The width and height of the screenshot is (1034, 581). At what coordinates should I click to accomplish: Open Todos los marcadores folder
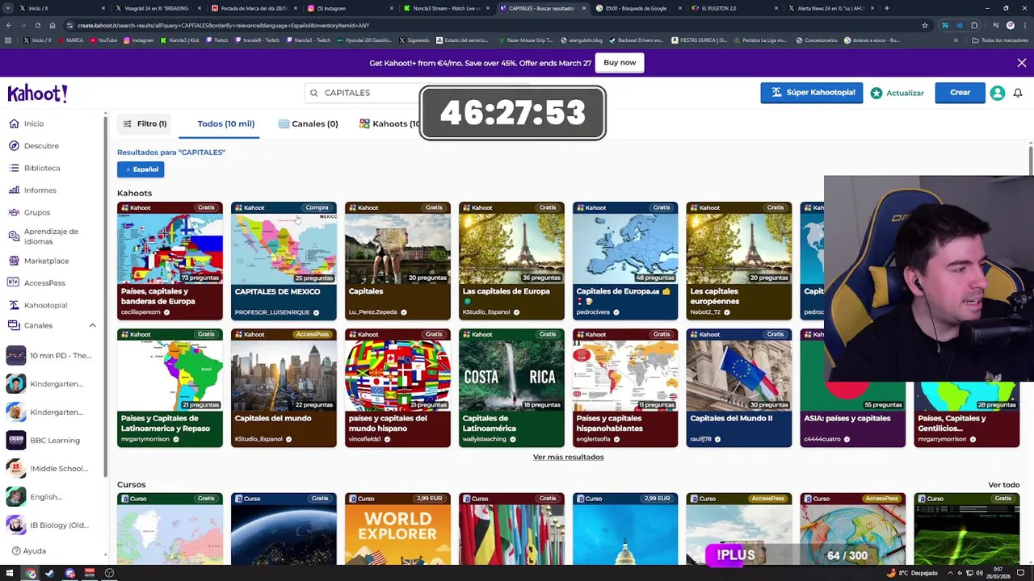[1000, 40]
